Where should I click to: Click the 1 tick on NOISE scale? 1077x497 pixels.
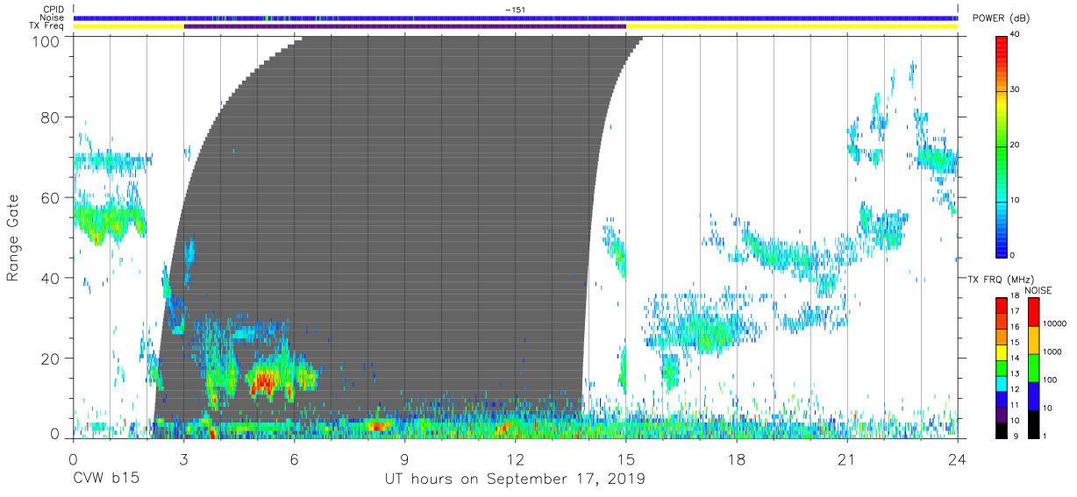(x=1045, y=436)
